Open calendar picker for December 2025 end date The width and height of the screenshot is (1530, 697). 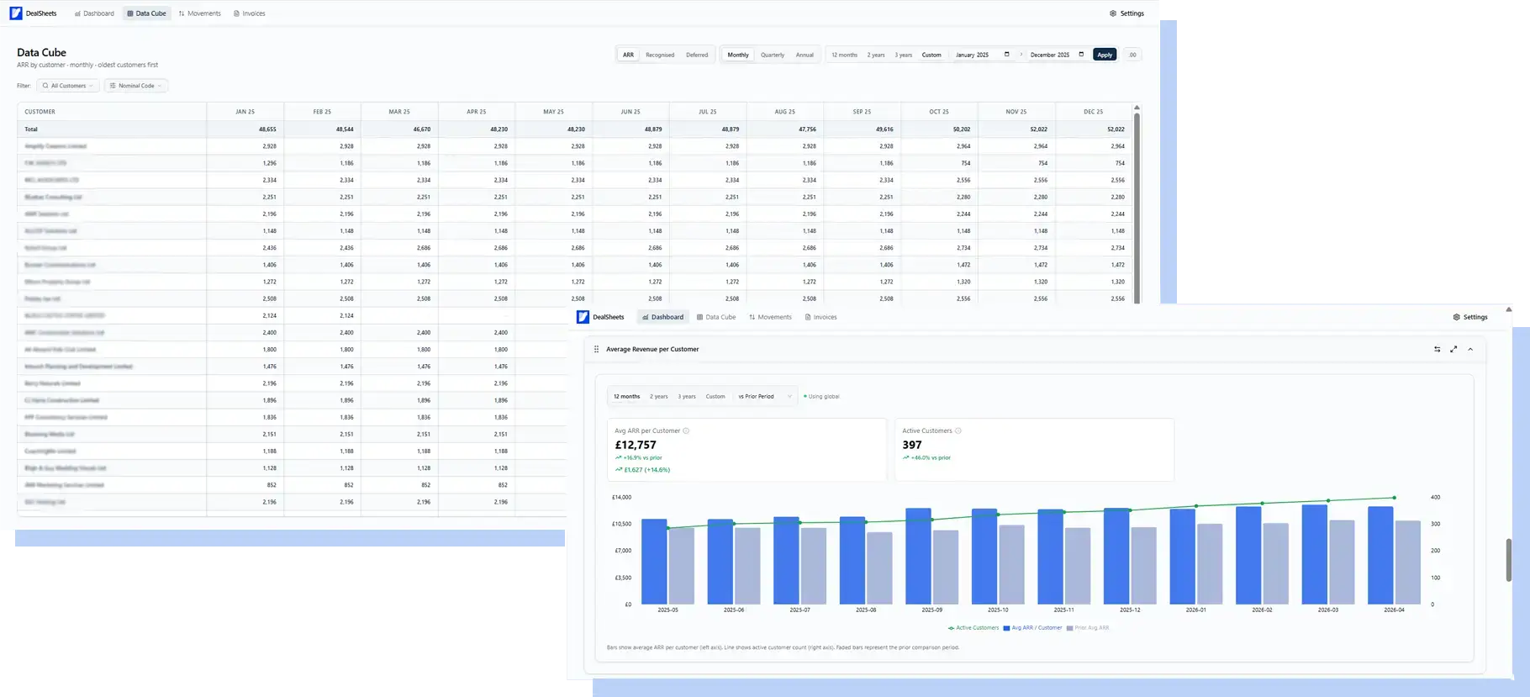click(x=1081, y=55)
